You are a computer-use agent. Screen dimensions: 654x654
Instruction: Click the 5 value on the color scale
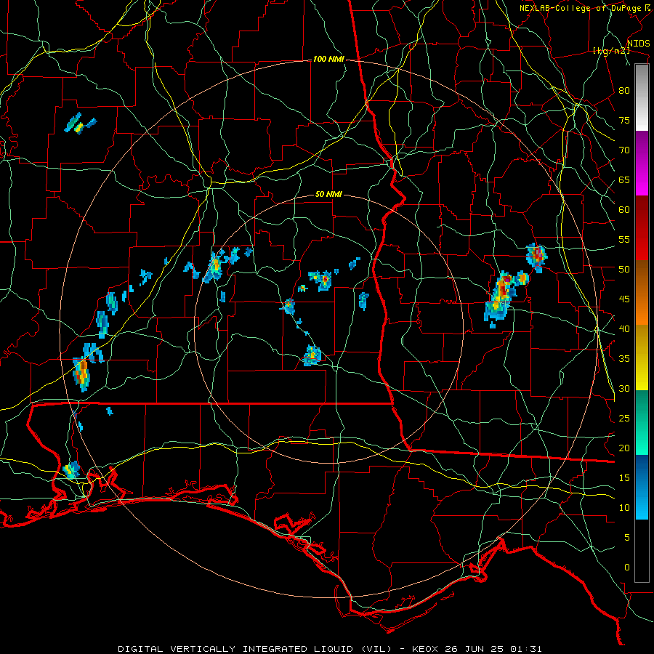(x=627, y=538)
